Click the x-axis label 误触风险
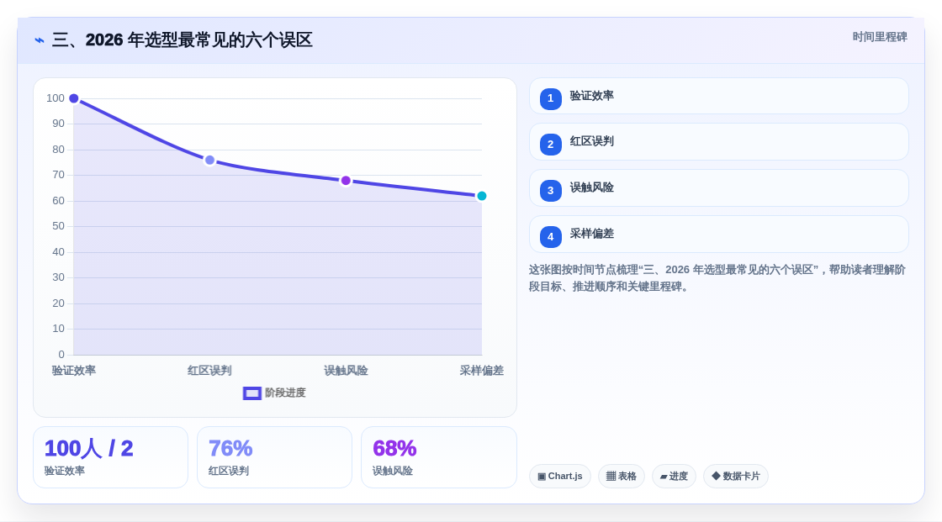 click(346, 371)
